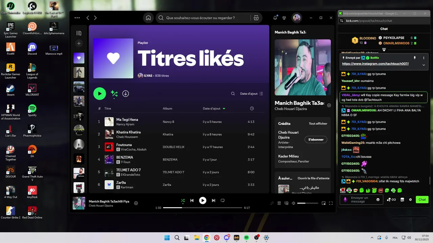Screen dimensions: 433x243
Task: Mute Spotify with the speaker icon
Action: [x=293, y=203]
